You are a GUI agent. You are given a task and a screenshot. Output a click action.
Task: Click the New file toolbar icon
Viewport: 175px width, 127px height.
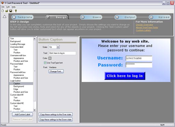(3, 11)
